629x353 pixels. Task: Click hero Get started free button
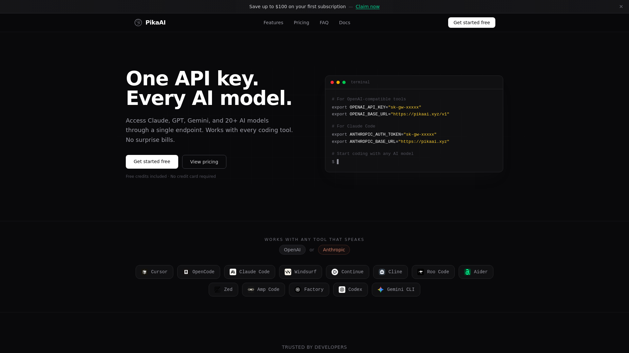pyautogui.click(x=152, y=162)
